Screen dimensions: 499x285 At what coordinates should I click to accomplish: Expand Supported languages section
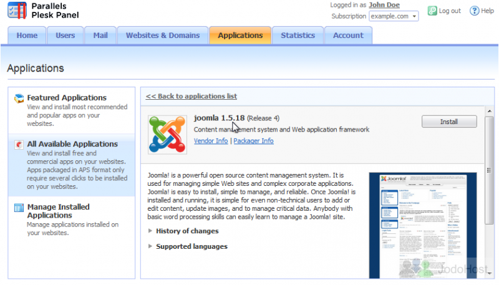[191, 246]
